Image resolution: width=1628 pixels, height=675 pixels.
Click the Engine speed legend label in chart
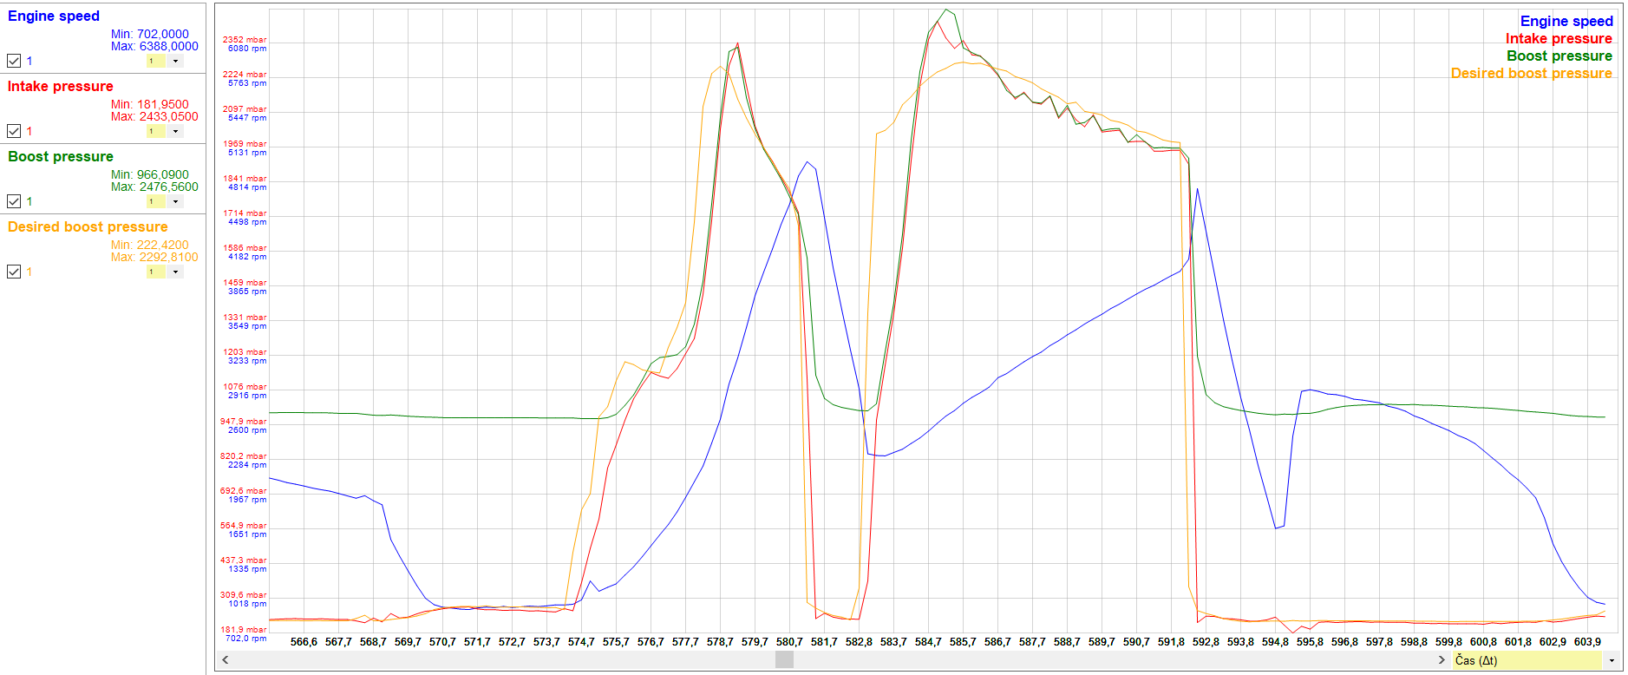tap(1566, 21)
